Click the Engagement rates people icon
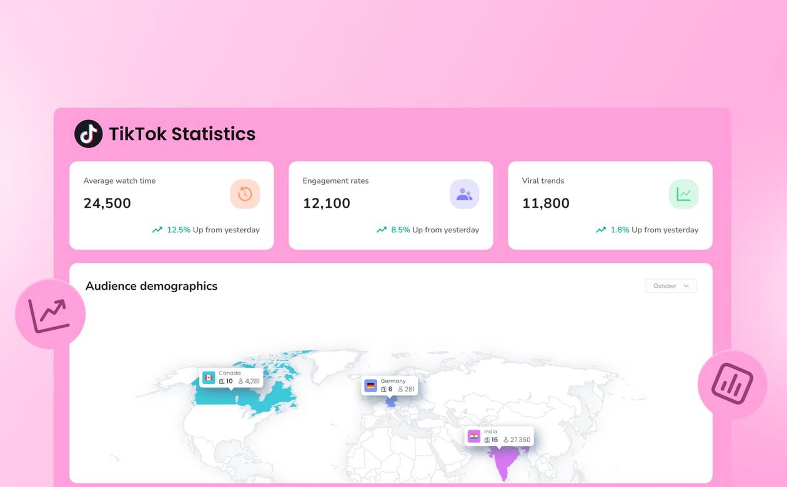 (x=464, y=194)
